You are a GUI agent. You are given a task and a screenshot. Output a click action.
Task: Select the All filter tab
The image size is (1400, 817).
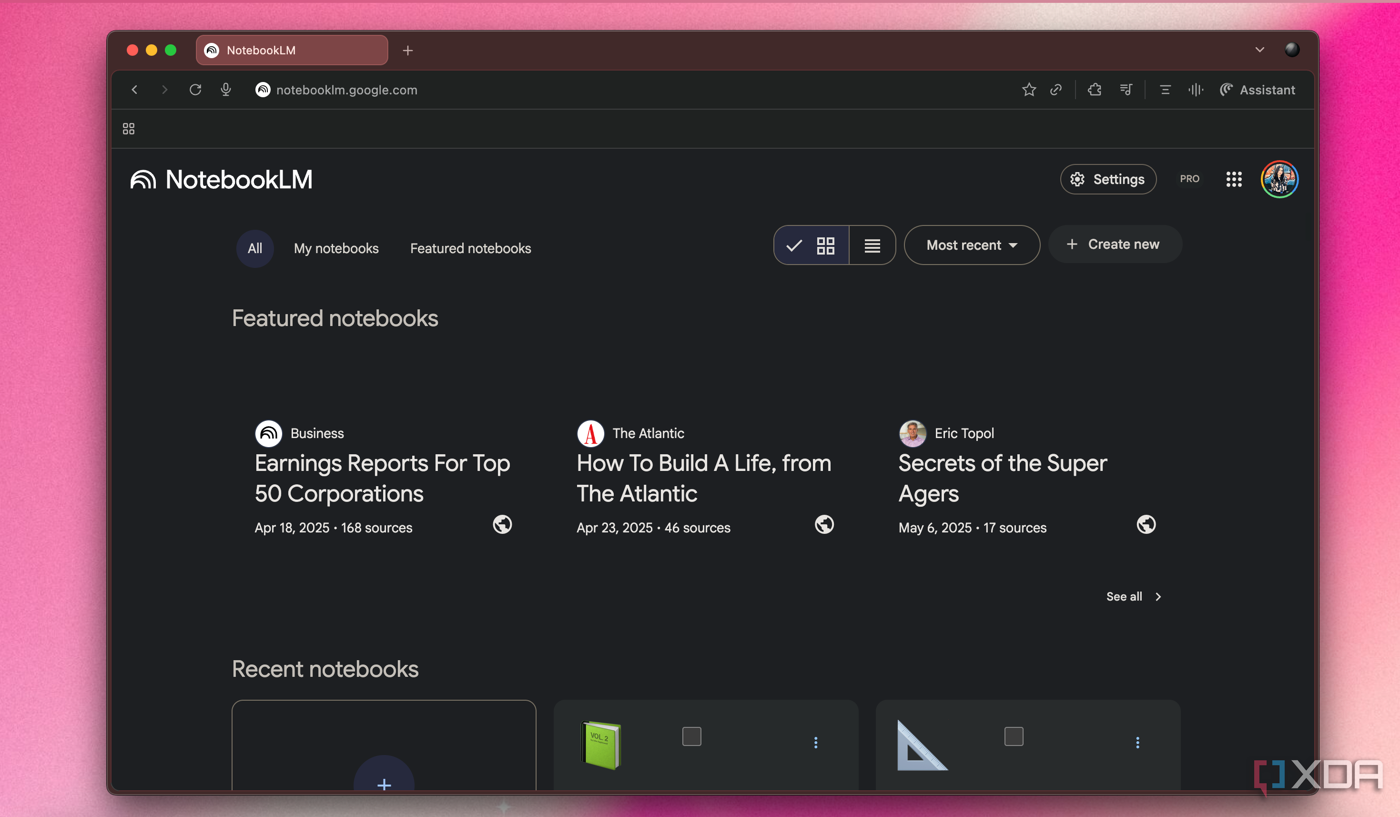coord(255,248)
